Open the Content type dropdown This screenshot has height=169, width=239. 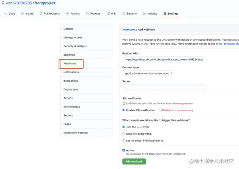148,73
